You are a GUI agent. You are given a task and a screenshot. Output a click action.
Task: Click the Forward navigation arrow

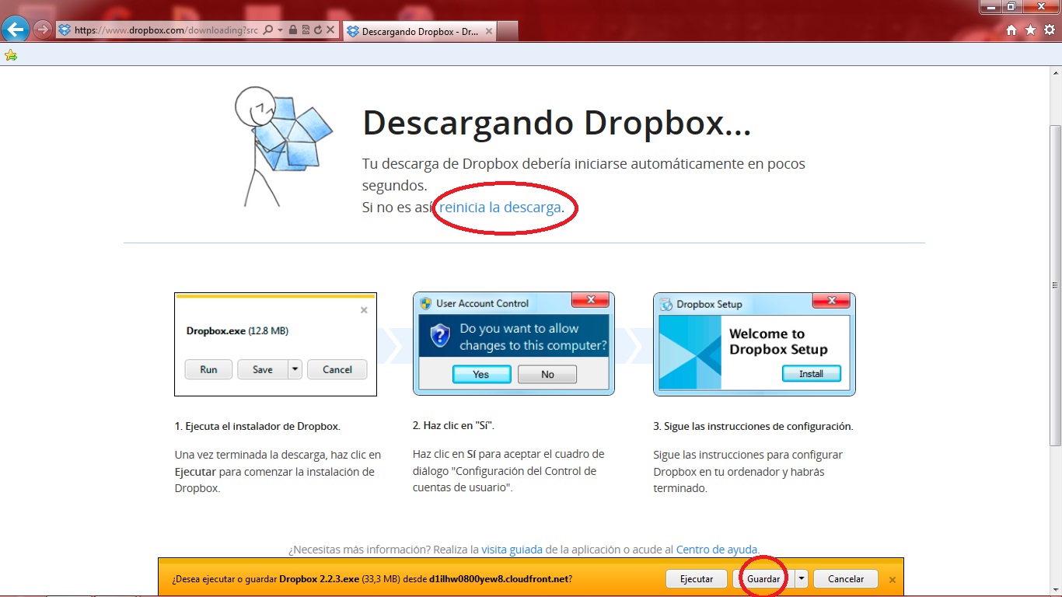click(42, 30)
